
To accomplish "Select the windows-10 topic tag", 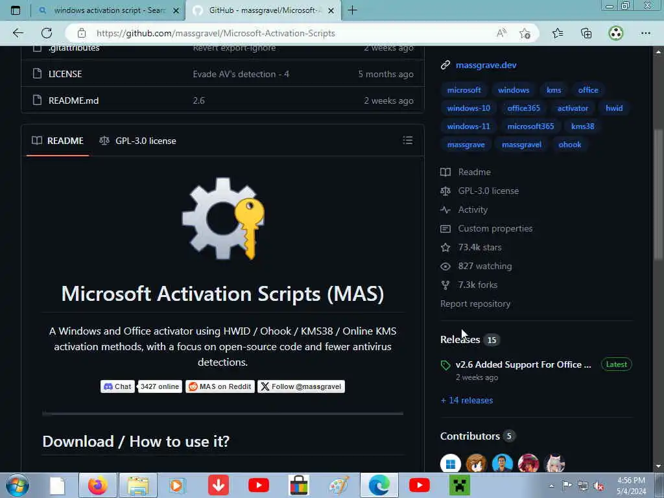I will 468,108.
